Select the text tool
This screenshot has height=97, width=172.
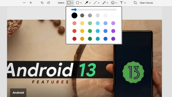(x=121, y=3)
